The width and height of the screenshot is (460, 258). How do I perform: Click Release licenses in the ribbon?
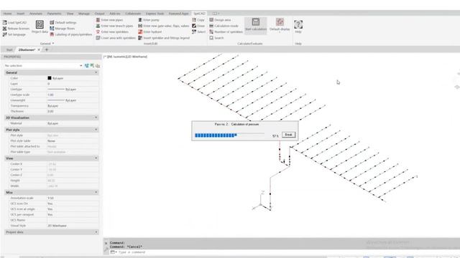[x=16, y=29]
